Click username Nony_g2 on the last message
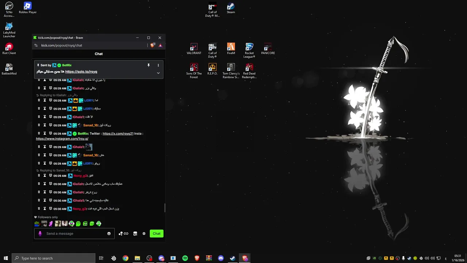Image resolution: width=467 pixels, height=263 pixels. click(x=79, y=209)
